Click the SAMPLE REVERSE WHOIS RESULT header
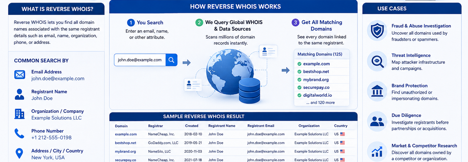This screenshot has height=162, width=468. coord(204,116)
